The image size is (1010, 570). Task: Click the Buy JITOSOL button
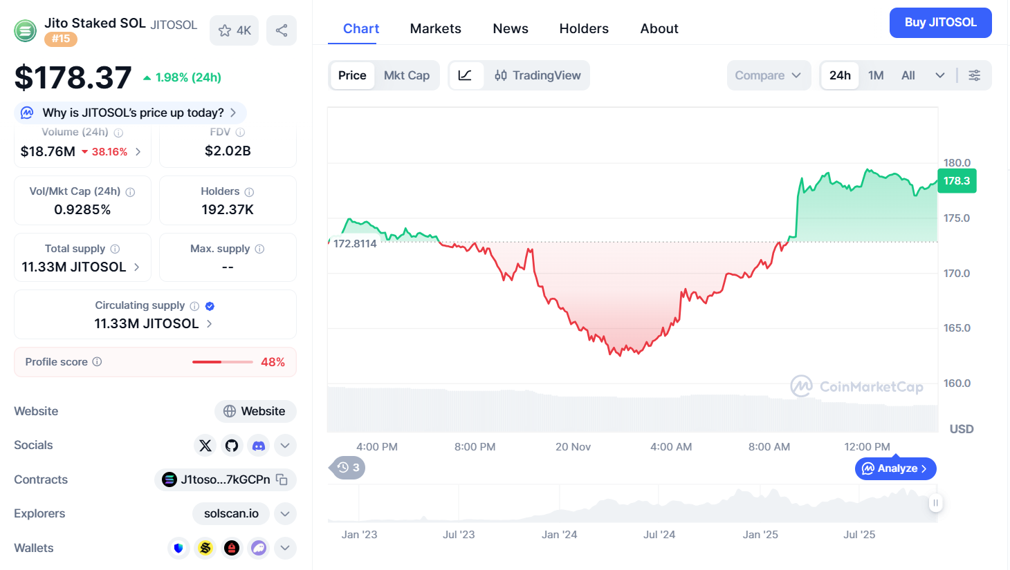click(940, 23)
